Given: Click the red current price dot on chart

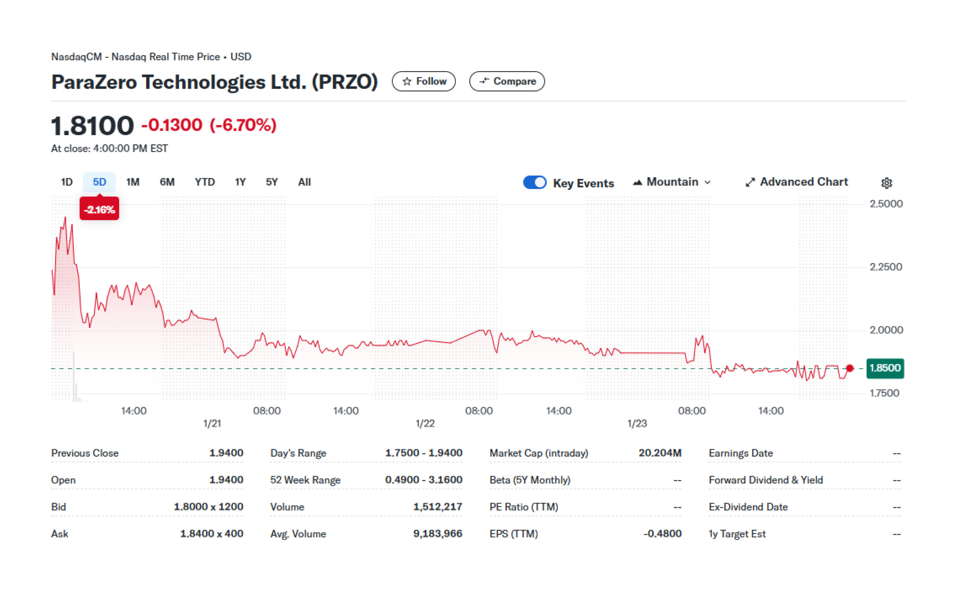Looking at the screenshot, I should pyautogui.click(x=849, y=368).
